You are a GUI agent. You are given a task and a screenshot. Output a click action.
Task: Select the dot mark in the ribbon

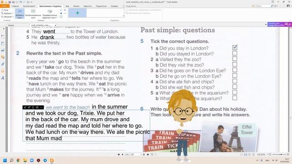coord(61,13)
